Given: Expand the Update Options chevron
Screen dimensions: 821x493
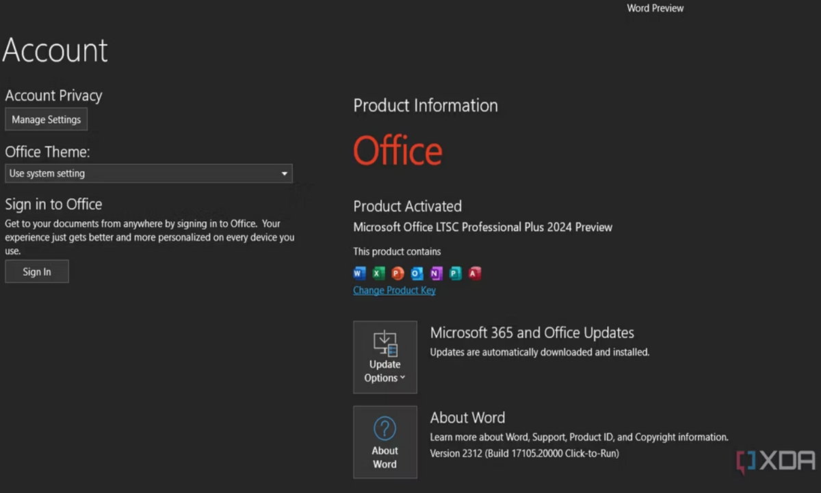Looking at the screenshot, I should pos(402,378).
